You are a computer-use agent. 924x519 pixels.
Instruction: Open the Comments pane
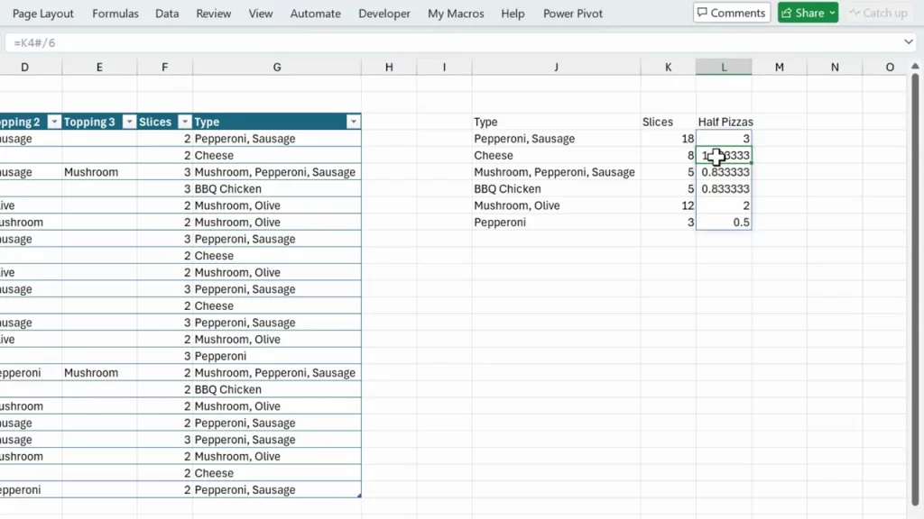(x=731, y=13)
